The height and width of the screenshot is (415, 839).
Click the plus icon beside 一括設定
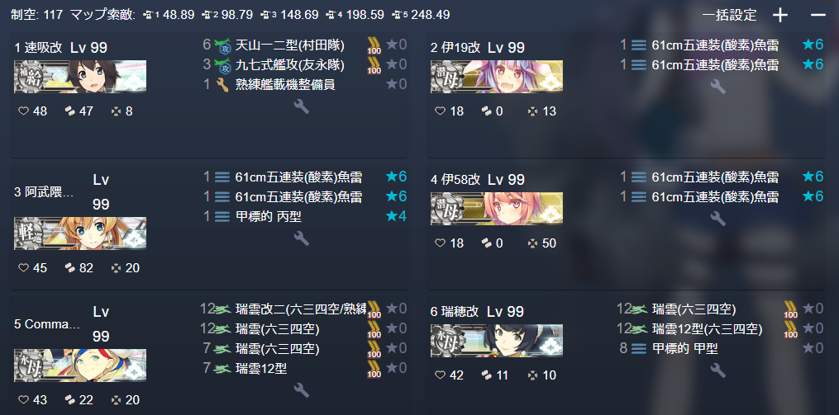[780, 15]
